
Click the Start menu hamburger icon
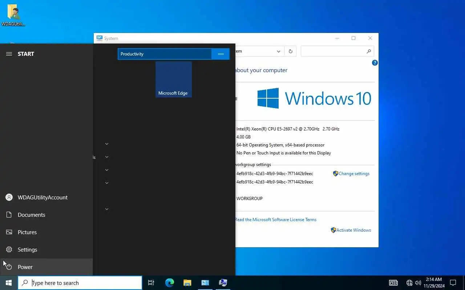coord(9,54)
